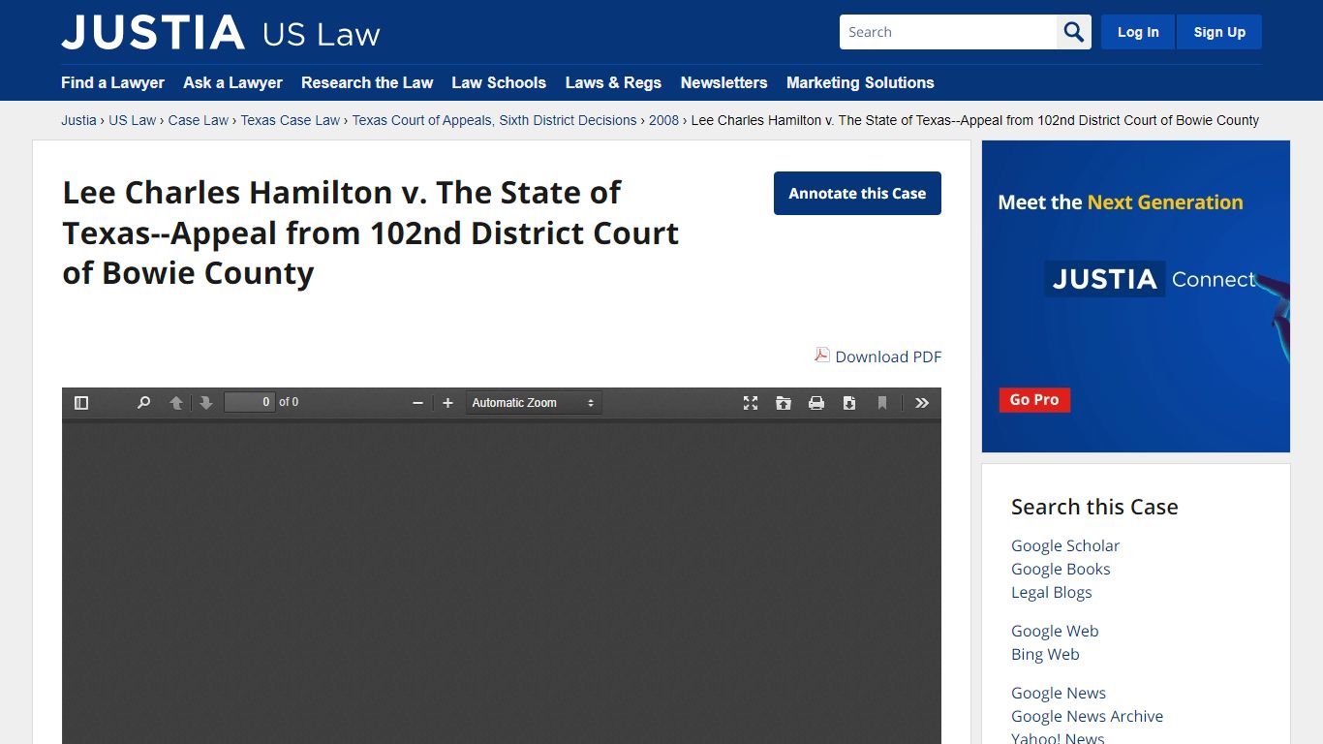Switch PDF viewer to presentation mode
Screen dimensions: 1323x744
pyautogui.click(x=751, y=403)
